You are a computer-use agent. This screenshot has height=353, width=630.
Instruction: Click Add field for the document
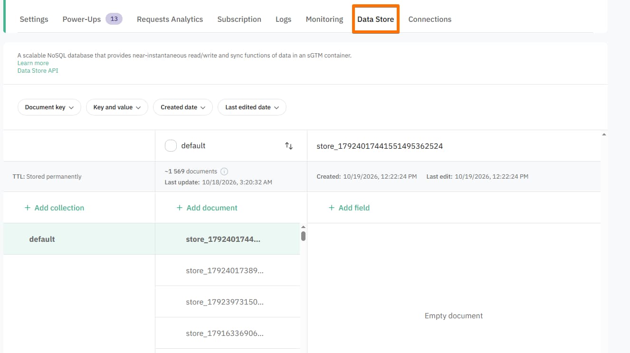(x=349, y=208)
